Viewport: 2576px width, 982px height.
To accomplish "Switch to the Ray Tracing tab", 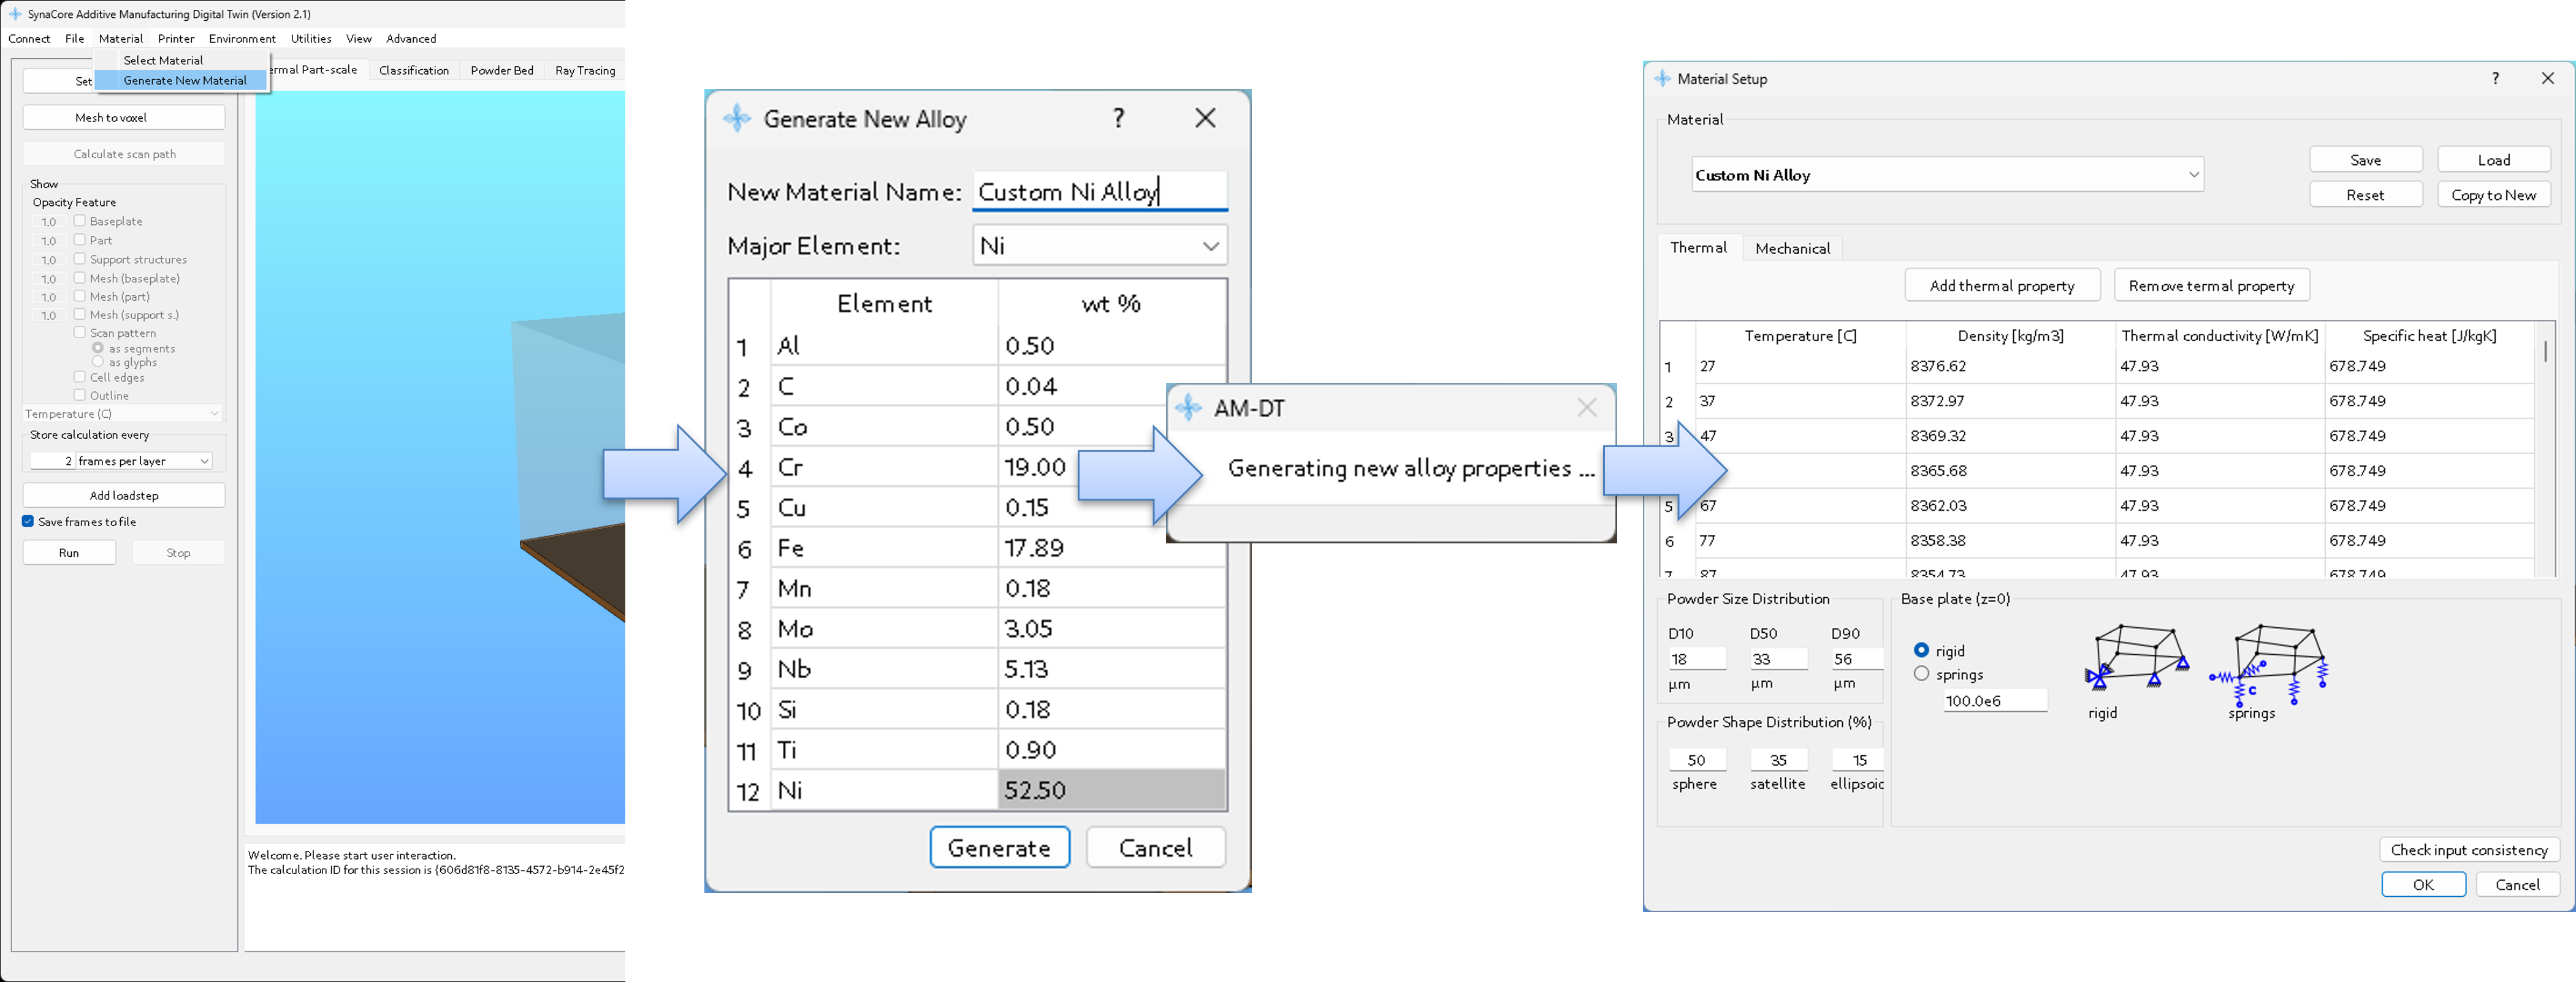I will pyautogui.click(x=585, y=70).
